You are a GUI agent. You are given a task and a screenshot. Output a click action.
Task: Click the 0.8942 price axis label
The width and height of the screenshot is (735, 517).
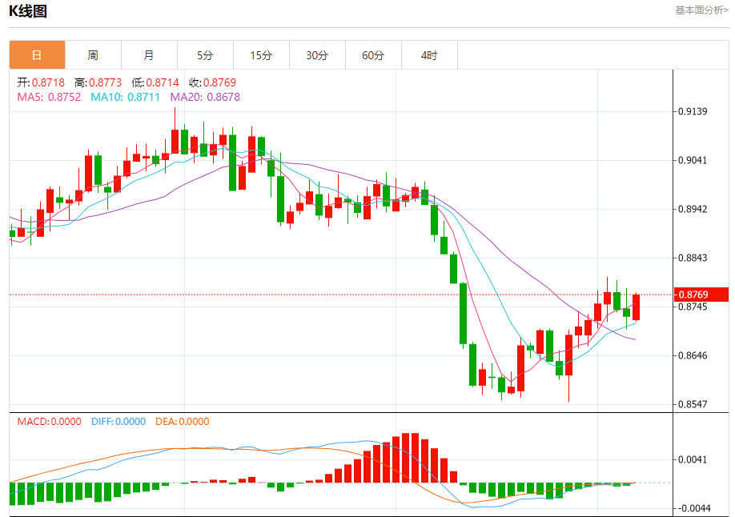click(693, 209)
